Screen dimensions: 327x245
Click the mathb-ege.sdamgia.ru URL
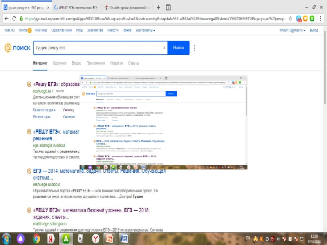click(x=49, y=224)
